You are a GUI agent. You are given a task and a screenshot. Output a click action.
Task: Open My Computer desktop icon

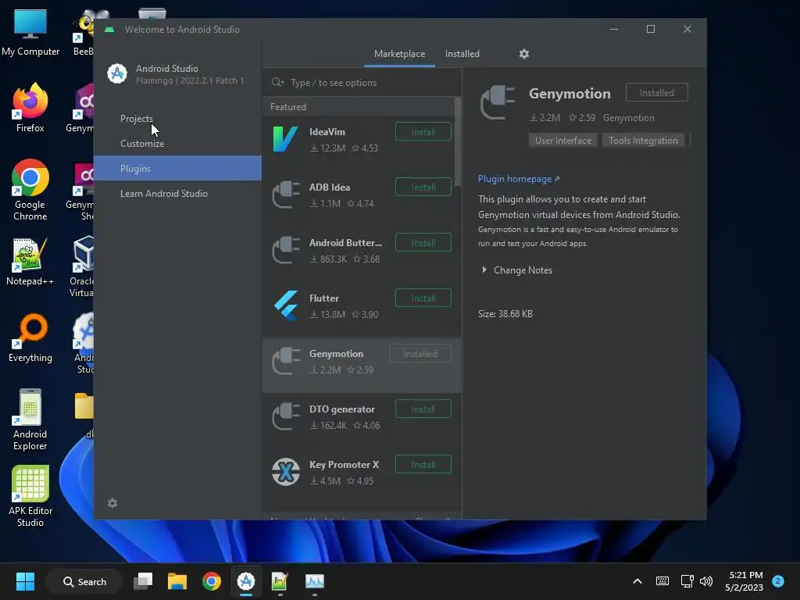point(30,31)
